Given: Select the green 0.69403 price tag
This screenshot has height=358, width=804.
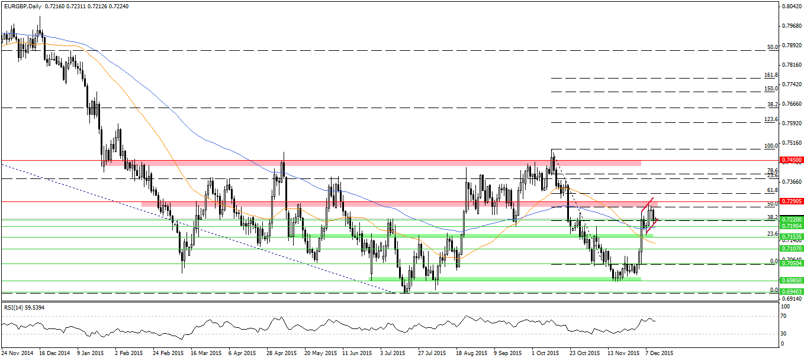Looking at the screenshot, I should [x=791, y=292].
